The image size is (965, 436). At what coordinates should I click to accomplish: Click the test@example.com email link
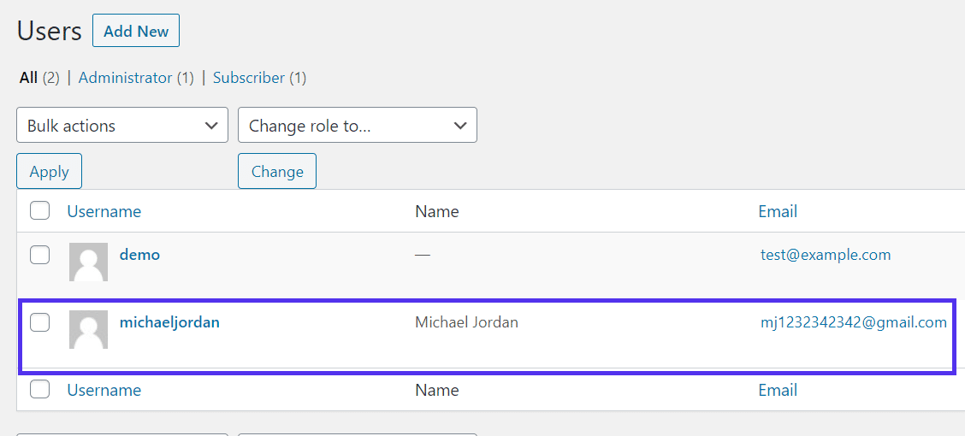[826, 255]
